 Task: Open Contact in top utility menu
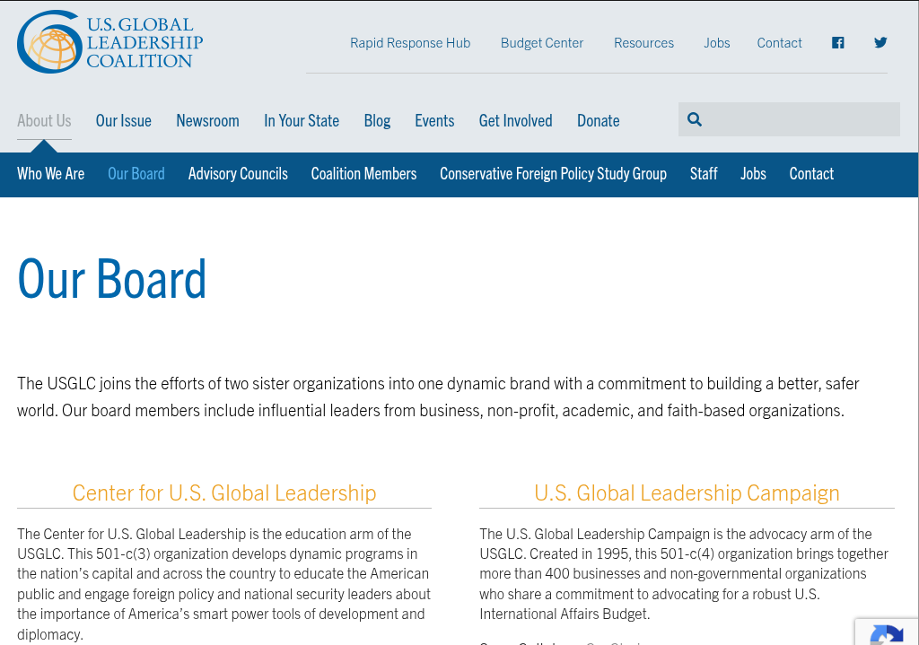[x=780, y=43]
